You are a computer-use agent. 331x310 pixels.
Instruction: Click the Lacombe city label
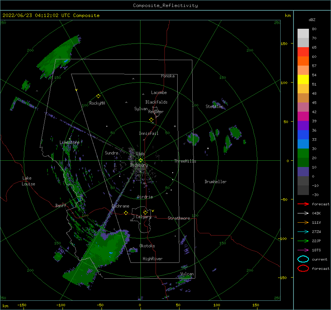[159, 93]
